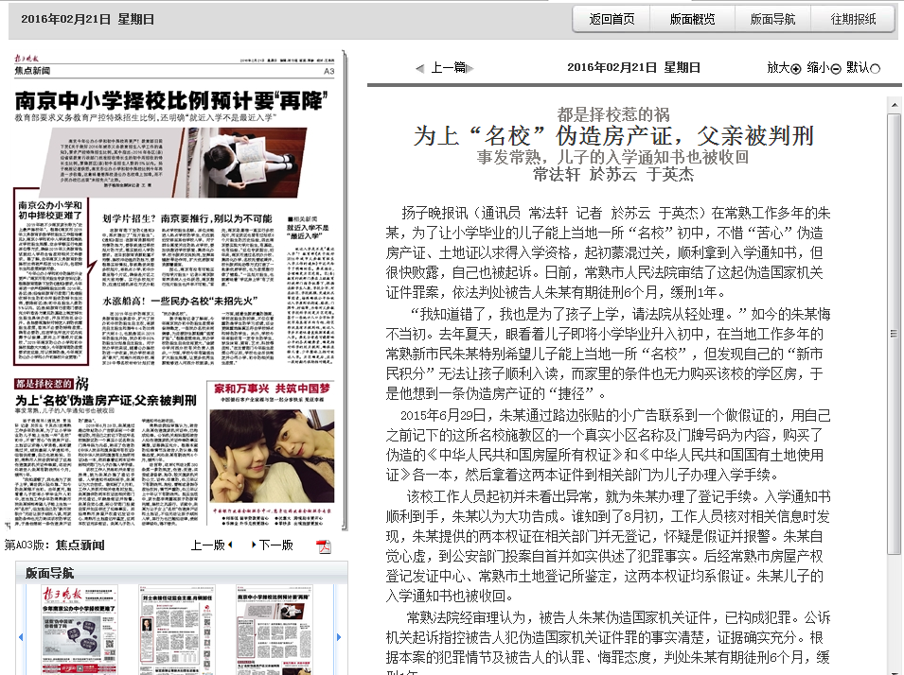Click the A3 page number on the page

pyautogui.click(x=328, y=71)
